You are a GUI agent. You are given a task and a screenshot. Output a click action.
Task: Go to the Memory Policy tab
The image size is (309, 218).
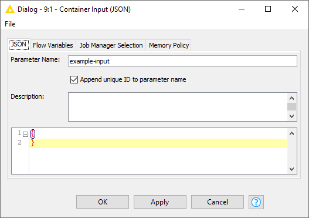coord(169,45)
